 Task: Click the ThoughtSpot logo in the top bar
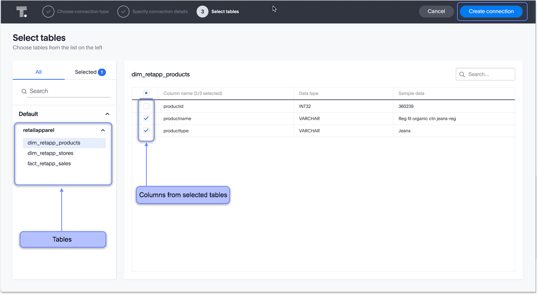point(21,11)
